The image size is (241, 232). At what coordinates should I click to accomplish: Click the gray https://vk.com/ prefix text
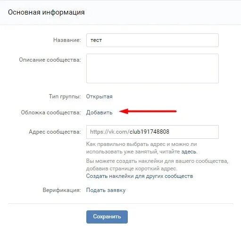(110, 132)
